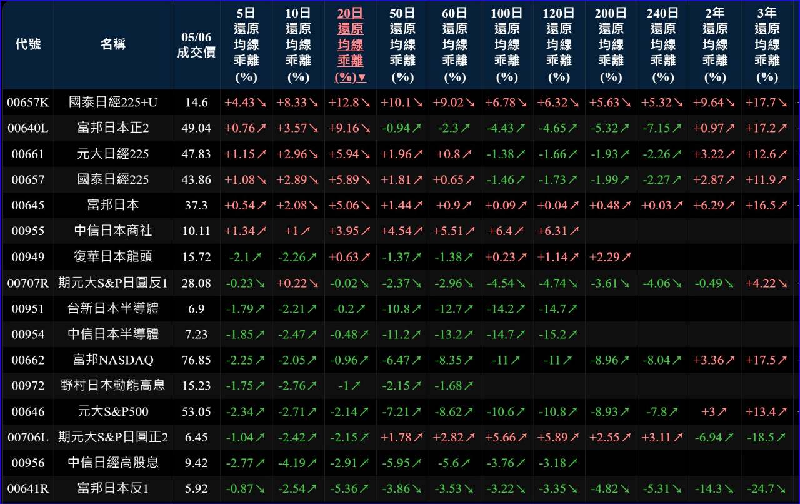800x504 pixels.
Task: Open 元大日經225 fund name
Action: click(112, 154)
